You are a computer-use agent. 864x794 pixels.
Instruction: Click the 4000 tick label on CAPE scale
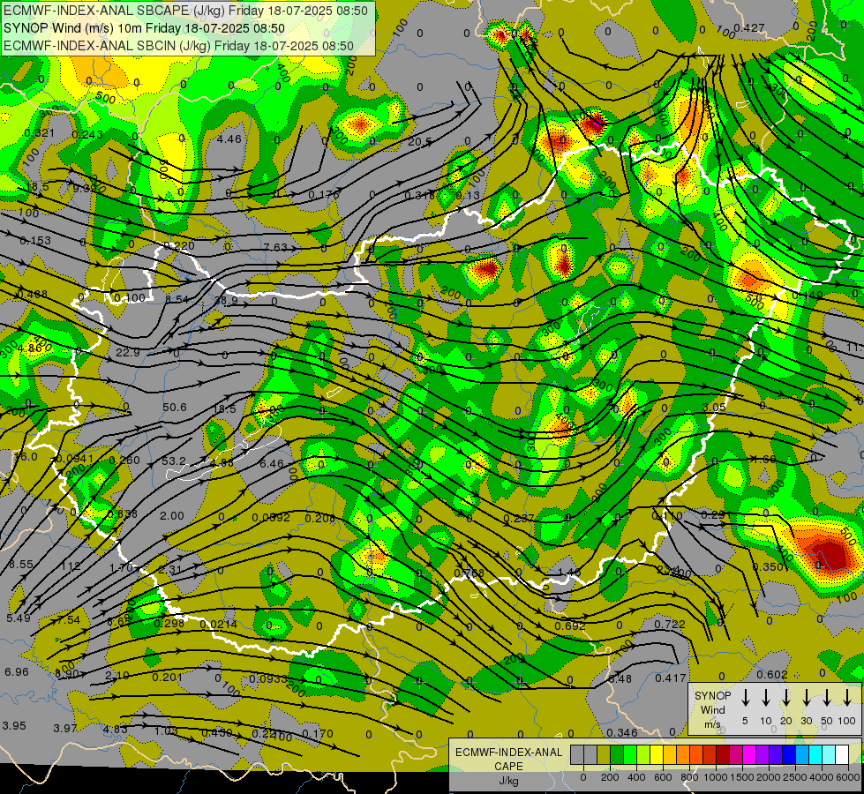click(822, 777)
